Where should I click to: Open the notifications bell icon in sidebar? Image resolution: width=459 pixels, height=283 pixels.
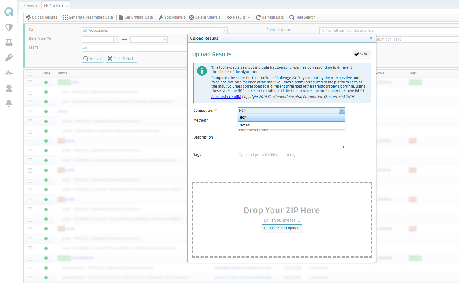[9, 103]
